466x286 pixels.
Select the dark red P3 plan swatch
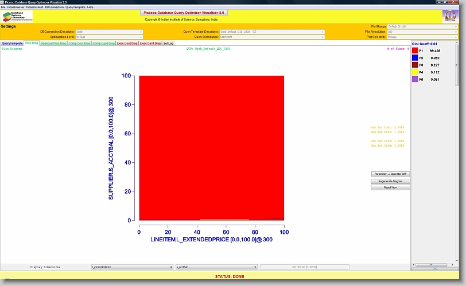(x=415, y=65)
